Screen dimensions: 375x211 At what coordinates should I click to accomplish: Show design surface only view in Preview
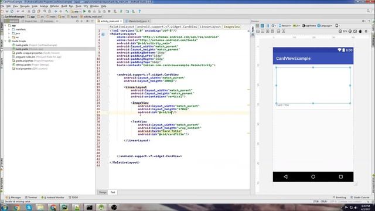(257, 26)
